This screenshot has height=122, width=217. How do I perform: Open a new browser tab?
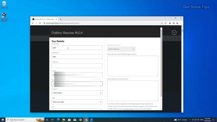[61, 19]
